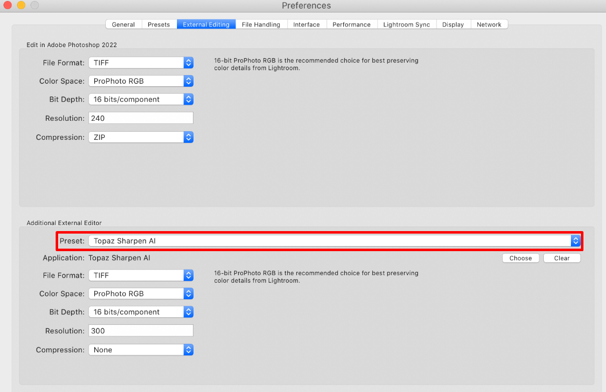
Task: Show the Display tab
Action: click(453, 24)
